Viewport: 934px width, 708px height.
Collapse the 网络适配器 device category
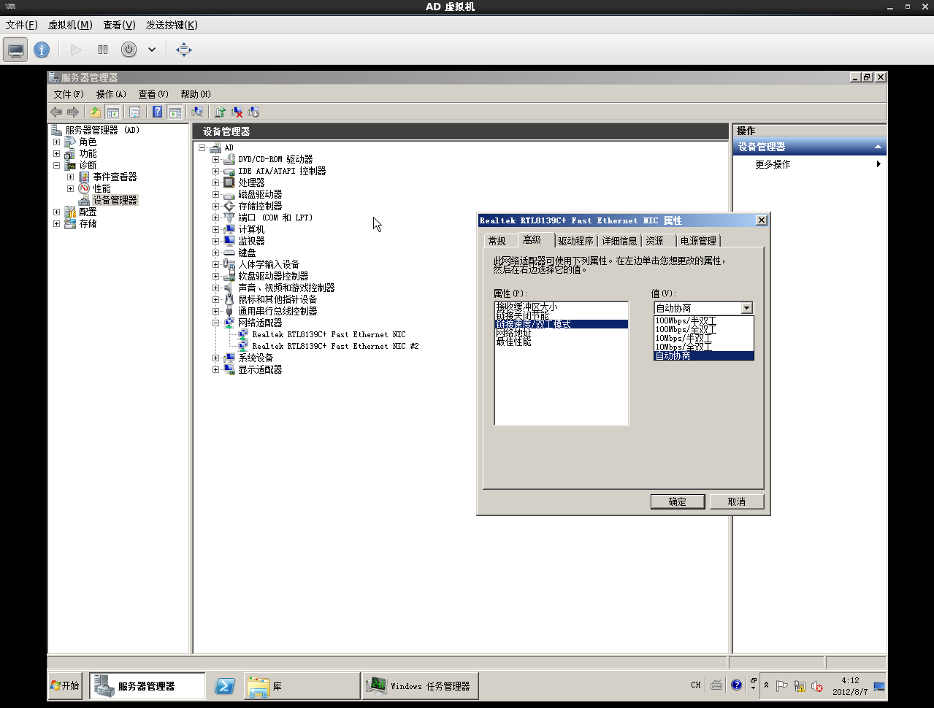tap(215, 323)
